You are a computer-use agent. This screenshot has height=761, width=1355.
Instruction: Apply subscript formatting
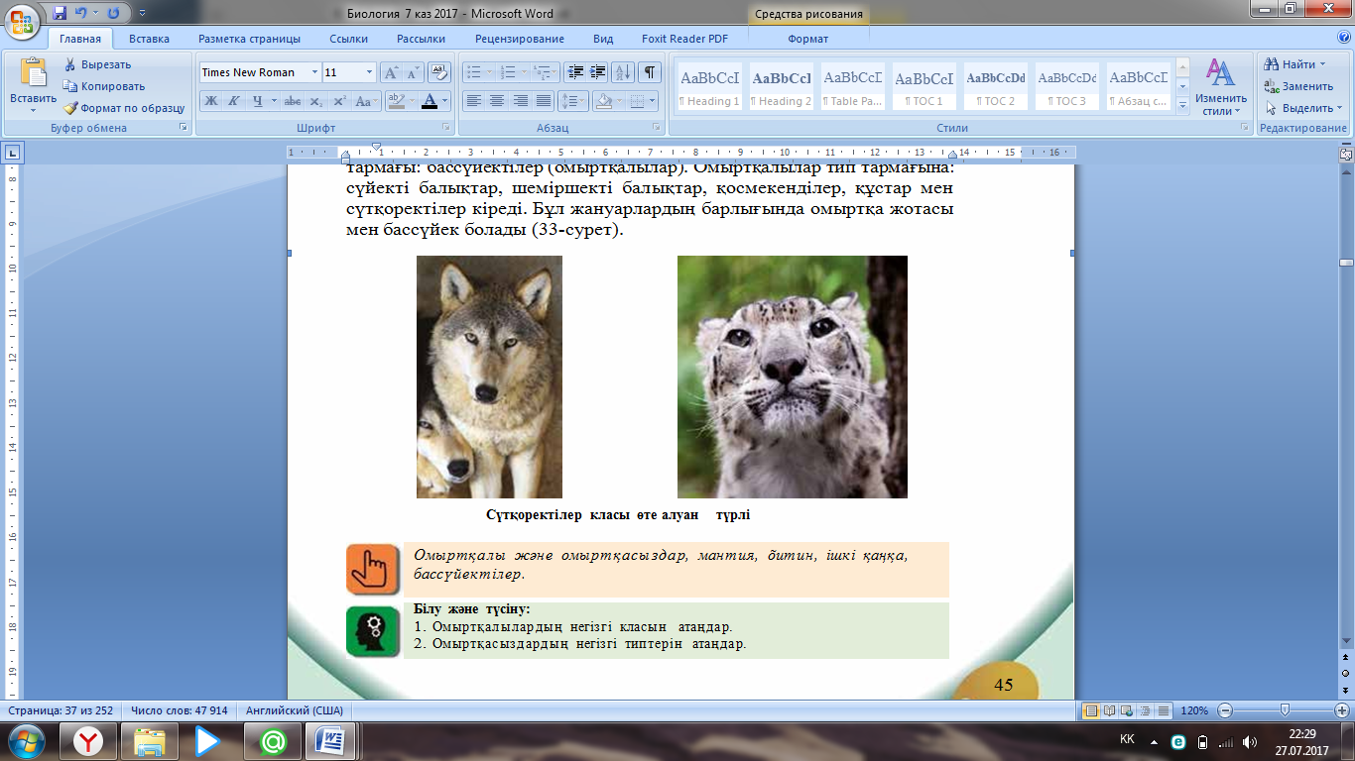[x=315, y=101]
